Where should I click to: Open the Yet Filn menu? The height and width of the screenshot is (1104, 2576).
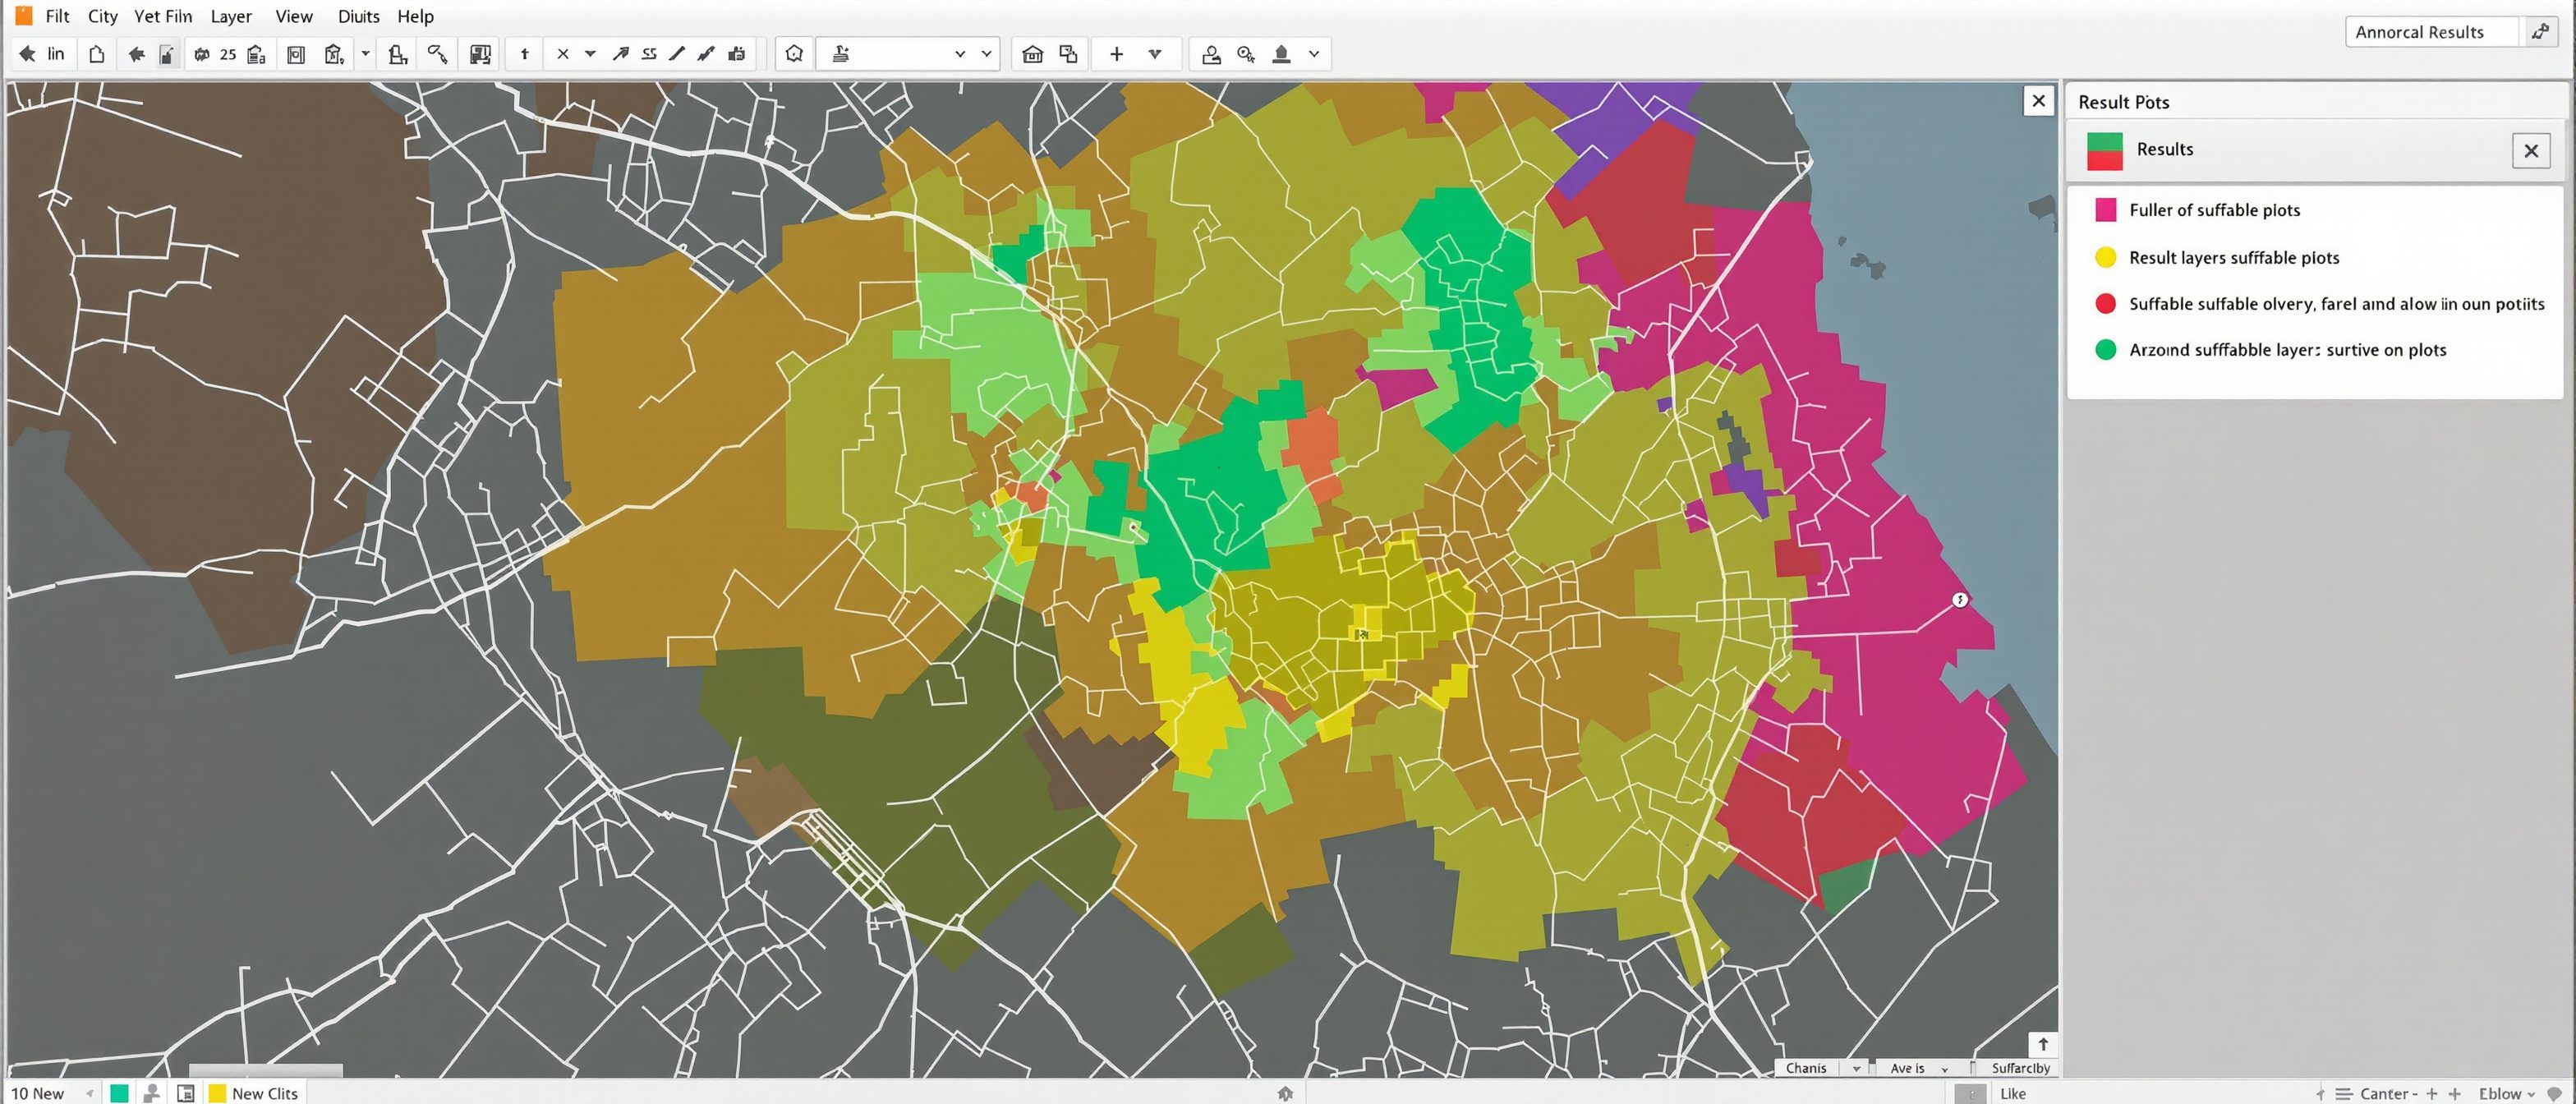click(x=163, y=16)
